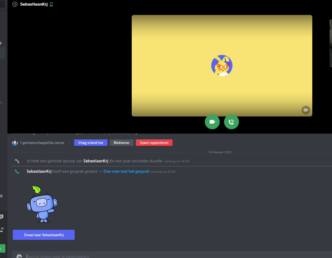
Task: Join the call with video camera button
Action: point(212,122)
